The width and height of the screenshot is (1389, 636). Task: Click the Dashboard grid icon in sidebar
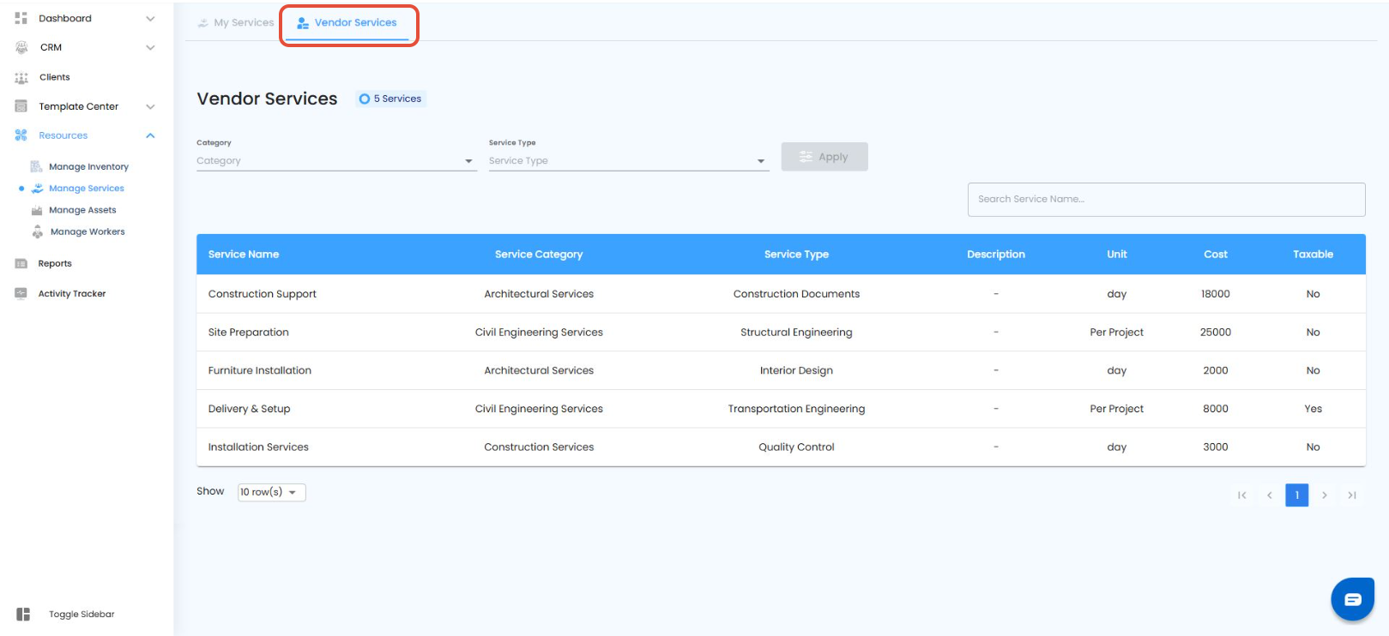[21, 18]
